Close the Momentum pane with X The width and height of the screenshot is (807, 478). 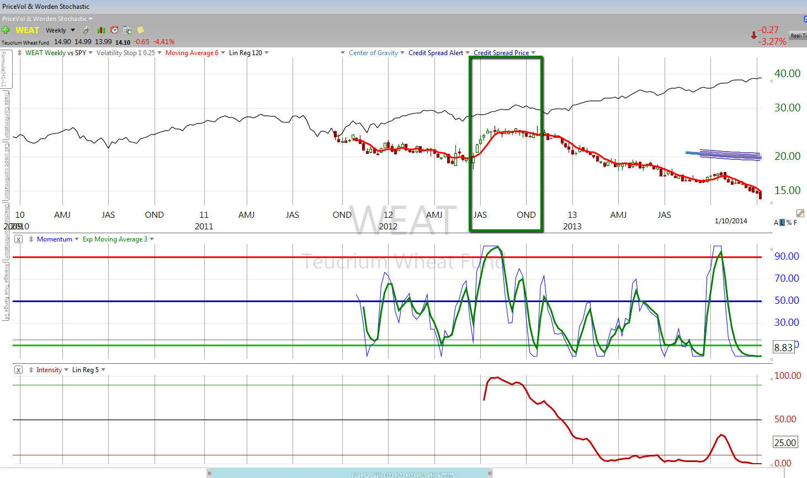(18, 239)
